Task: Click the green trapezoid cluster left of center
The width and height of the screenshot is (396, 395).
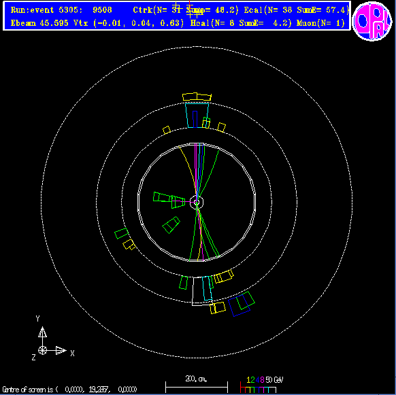Action: point(169,200)
